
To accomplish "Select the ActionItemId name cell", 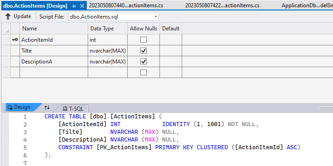I will coord(54,39).
